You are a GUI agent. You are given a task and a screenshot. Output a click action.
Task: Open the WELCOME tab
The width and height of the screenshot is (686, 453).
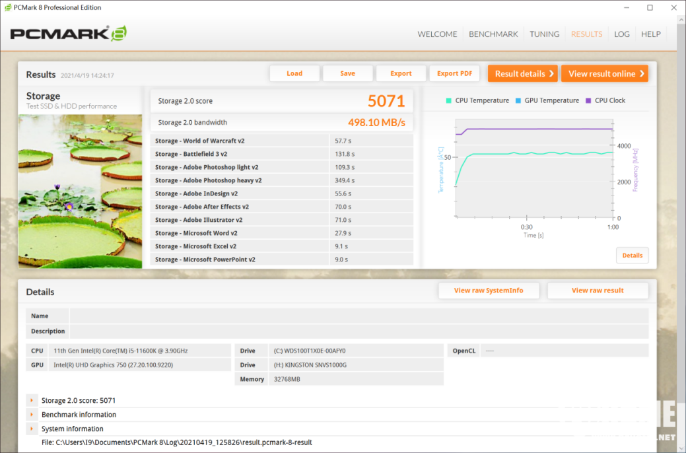click(x=437, y=34)
